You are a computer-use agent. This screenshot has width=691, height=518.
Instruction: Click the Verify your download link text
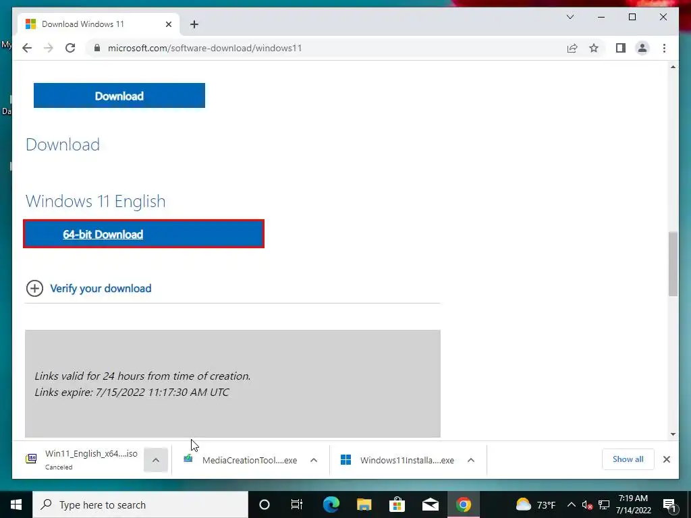(101, 289)
